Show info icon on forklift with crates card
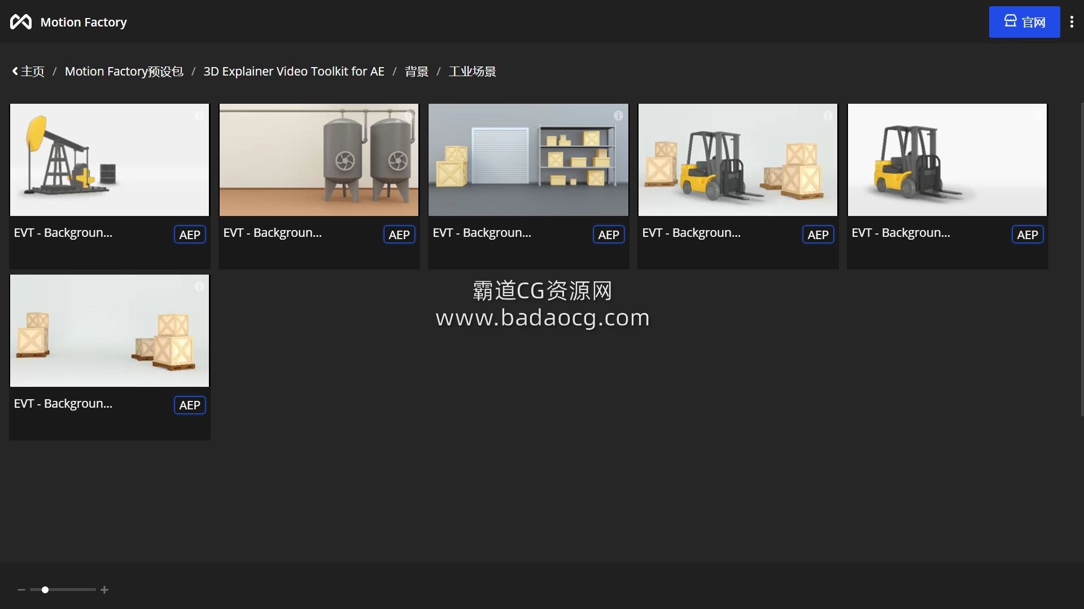Image resolution: width=1084 pixels, height=609 pixels. [828, 116]
